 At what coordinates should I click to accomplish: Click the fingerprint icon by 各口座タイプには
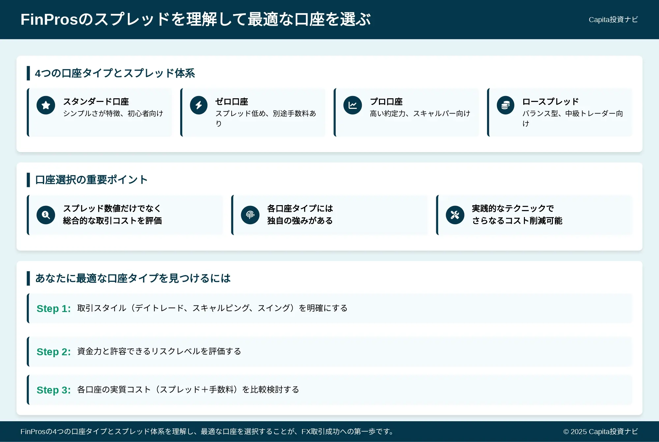click(x=250, y=215)
